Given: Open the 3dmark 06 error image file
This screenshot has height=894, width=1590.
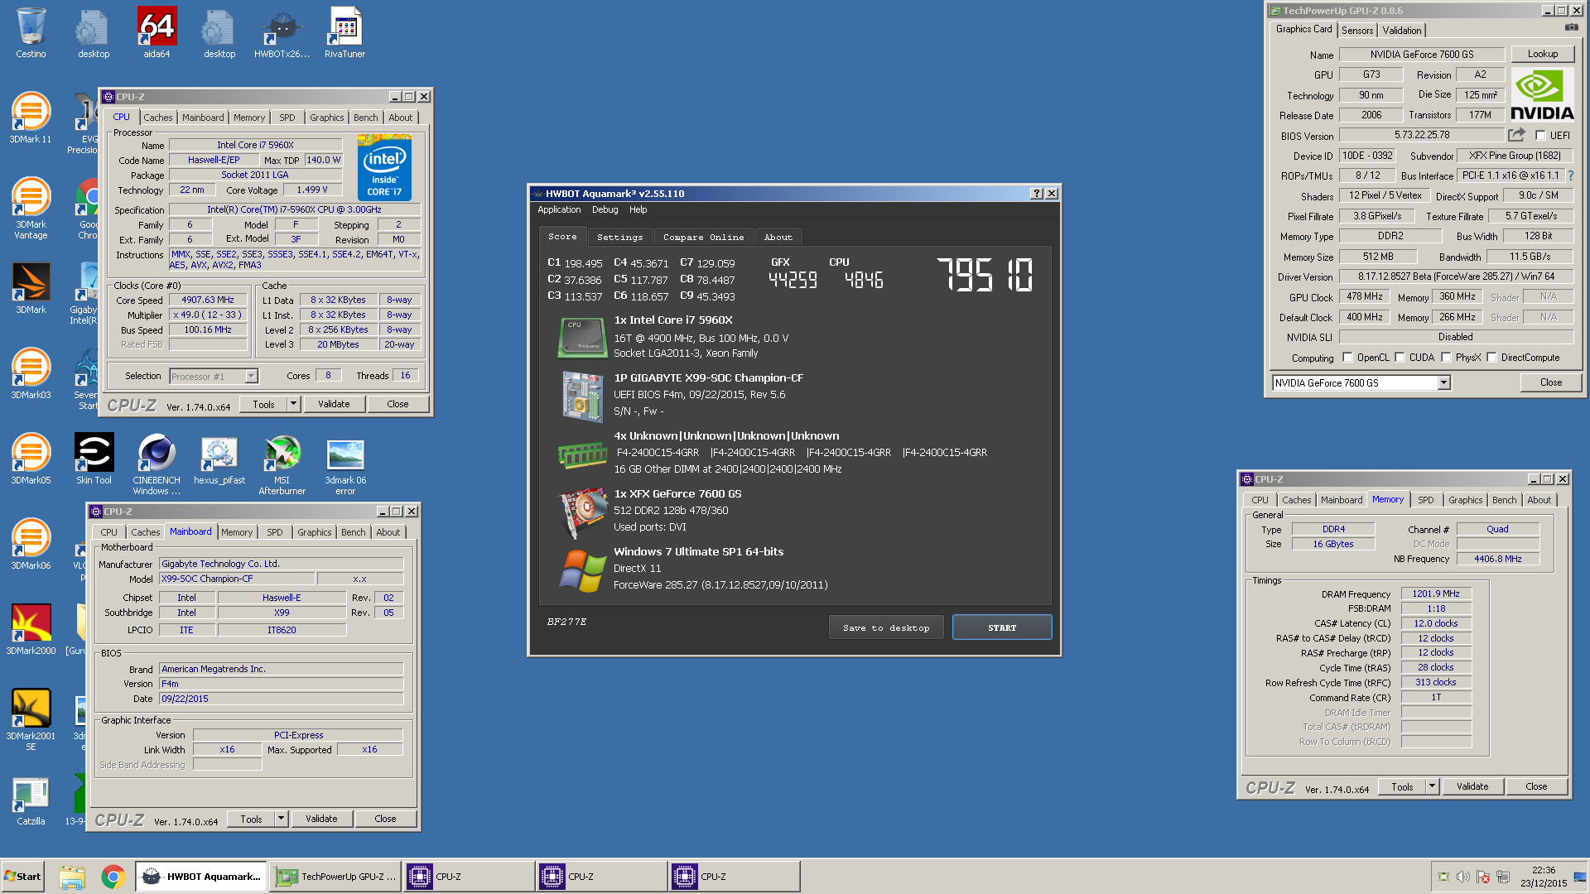Looking at the screenshot, I should (345, 464).
